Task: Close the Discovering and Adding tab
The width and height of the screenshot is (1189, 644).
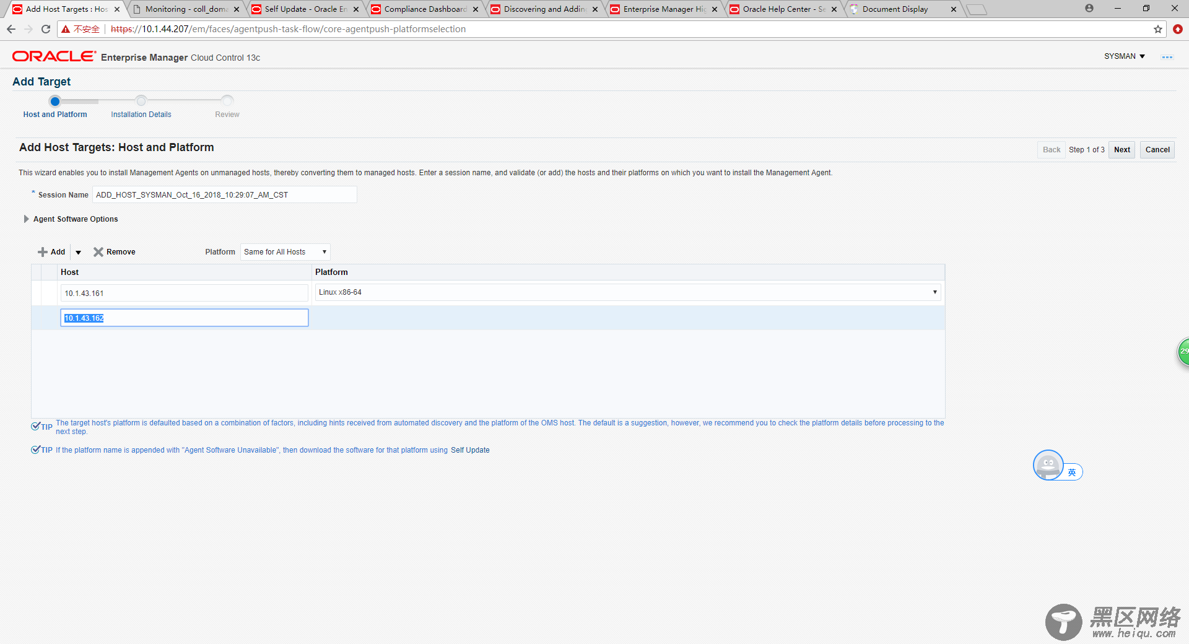Action: (x=595, y=9)
